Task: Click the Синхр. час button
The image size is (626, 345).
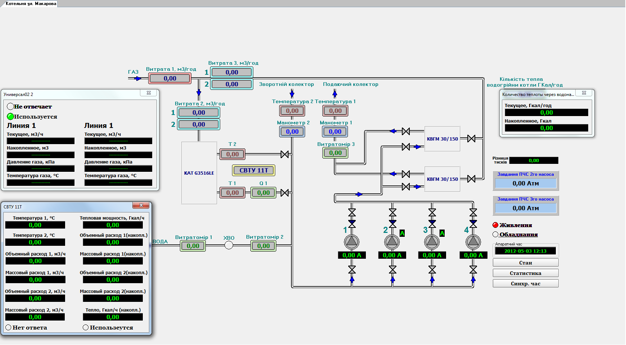Action: coord(525,284)
